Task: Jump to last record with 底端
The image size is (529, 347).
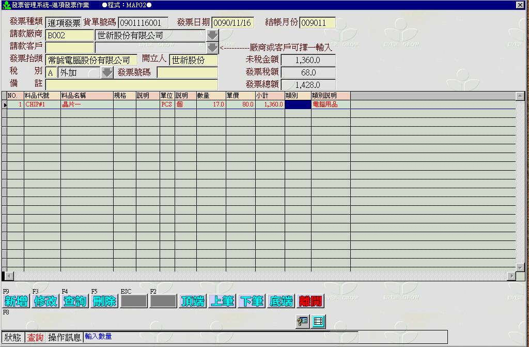Action: [281, 301]
